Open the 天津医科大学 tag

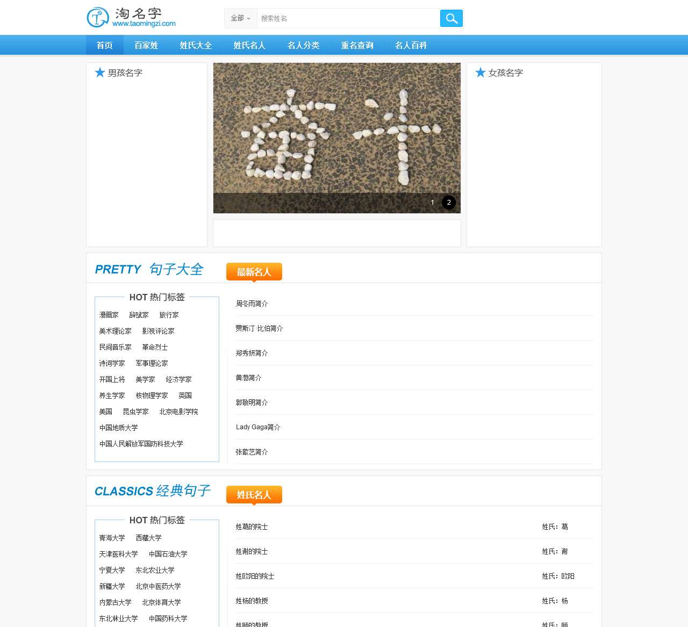point(119,554)
